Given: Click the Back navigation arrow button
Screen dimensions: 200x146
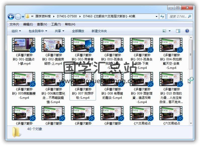Looking at the screenshot, I should [x=11, y=17].
